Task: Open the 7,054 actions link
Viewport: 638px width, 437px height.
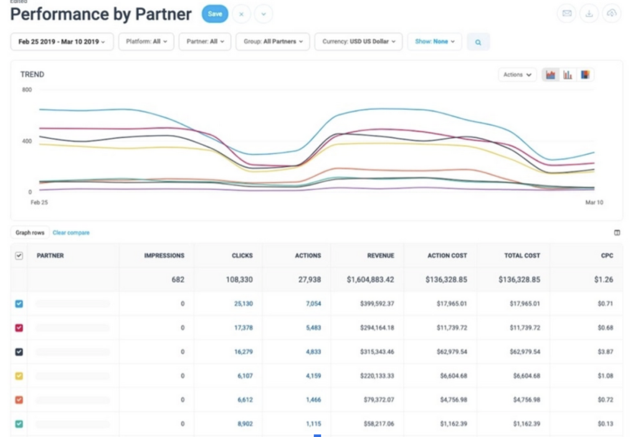Action: click(x=313, y=304)
